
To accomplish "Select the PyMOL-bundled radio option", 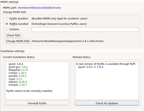I will tap(7, 24).
